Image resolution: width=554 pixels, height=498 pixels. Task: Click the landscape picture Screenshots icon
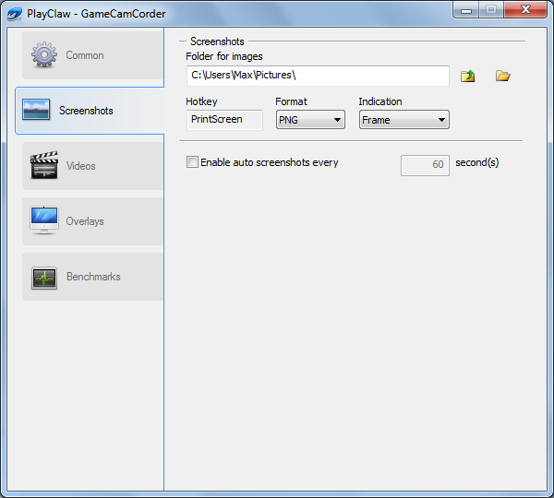coord(36,110)
